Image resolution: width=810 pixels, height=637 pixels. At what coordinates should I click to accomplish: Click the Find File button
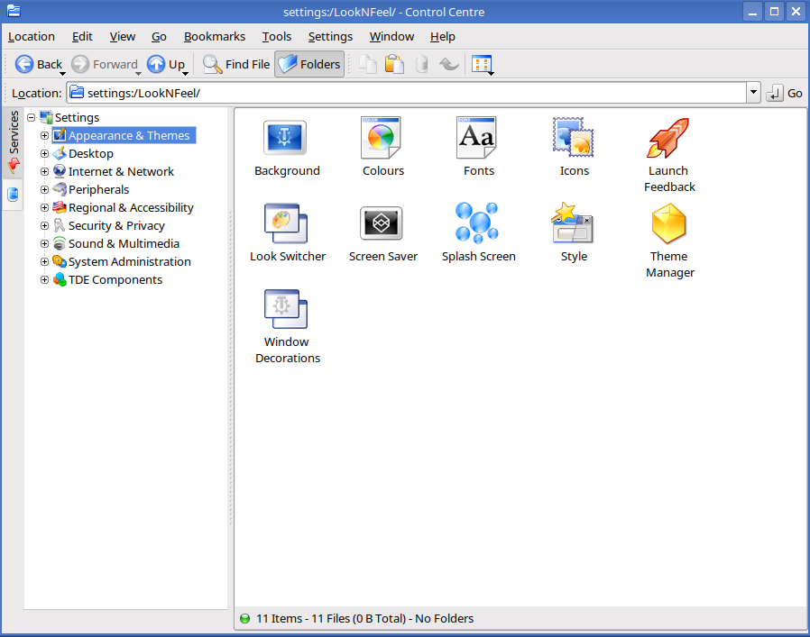[236, 64]
